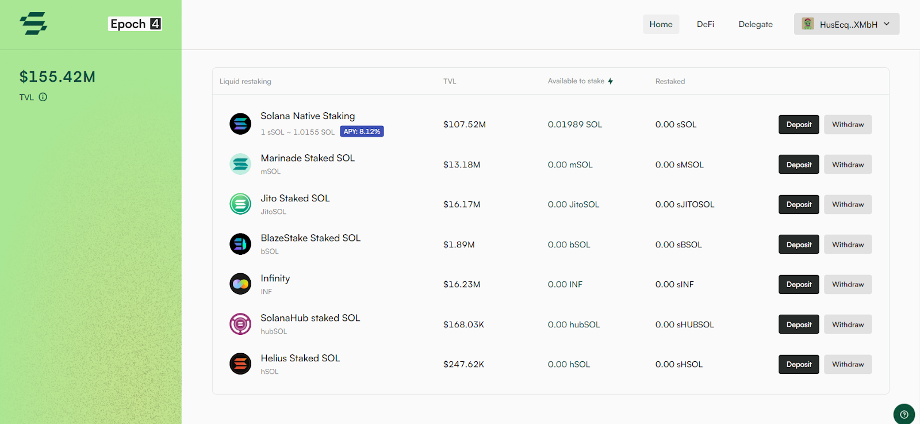
Task: Click the $247.62K TVL value
Action: (463, 364)
